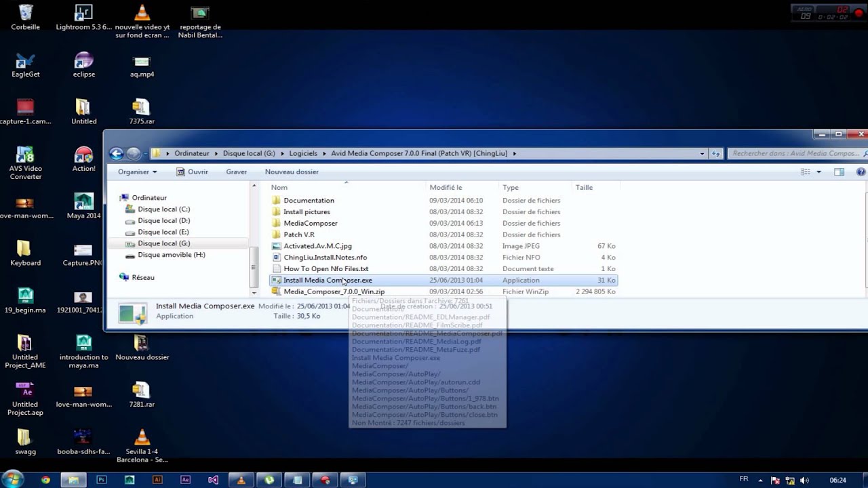The height and width of the screenshot is (488, 868).
Task: Open Visual Studio from the taskbar
Action: (x=213, y=480)
